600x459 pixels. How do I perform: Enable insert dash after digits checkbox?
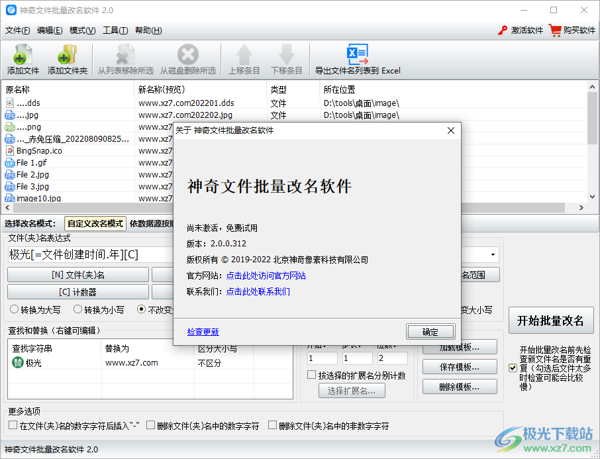tap(13, 425)
